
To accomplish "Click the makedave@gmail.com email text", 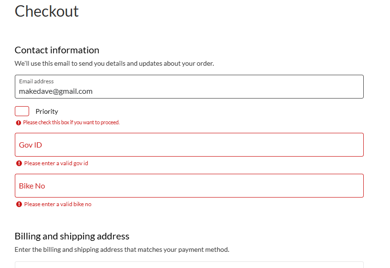I will tap(55, 91).
